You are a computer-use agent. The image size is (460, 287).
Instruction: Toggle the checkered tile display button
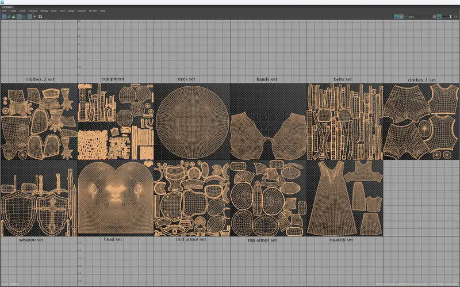point(401,17)
